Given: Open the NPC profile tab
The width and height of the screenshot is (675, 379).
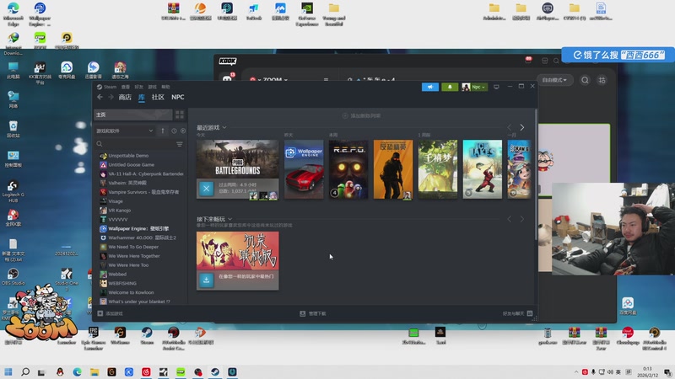Looking at the screenshot, I should pyautogui.click(x=178, y=97).
